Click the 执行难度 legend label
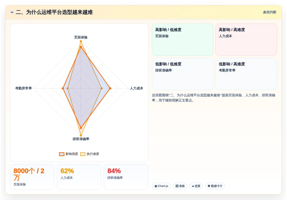 [93, 154]
